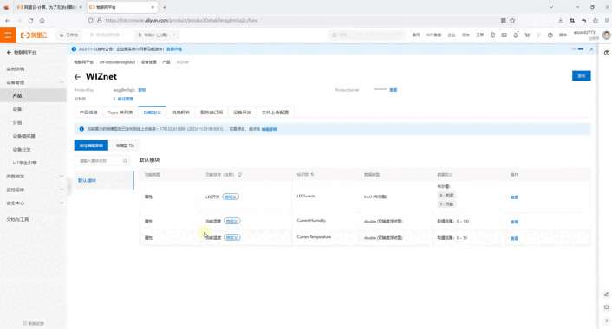
Task: Click 查看 in the CurrentTemperature row
Action: click(514, 239)
